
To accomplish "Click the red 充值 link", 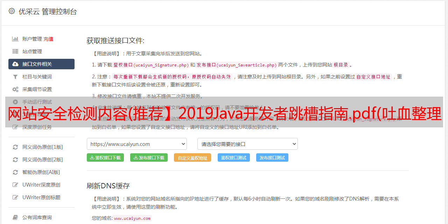I will click(48, 39).
